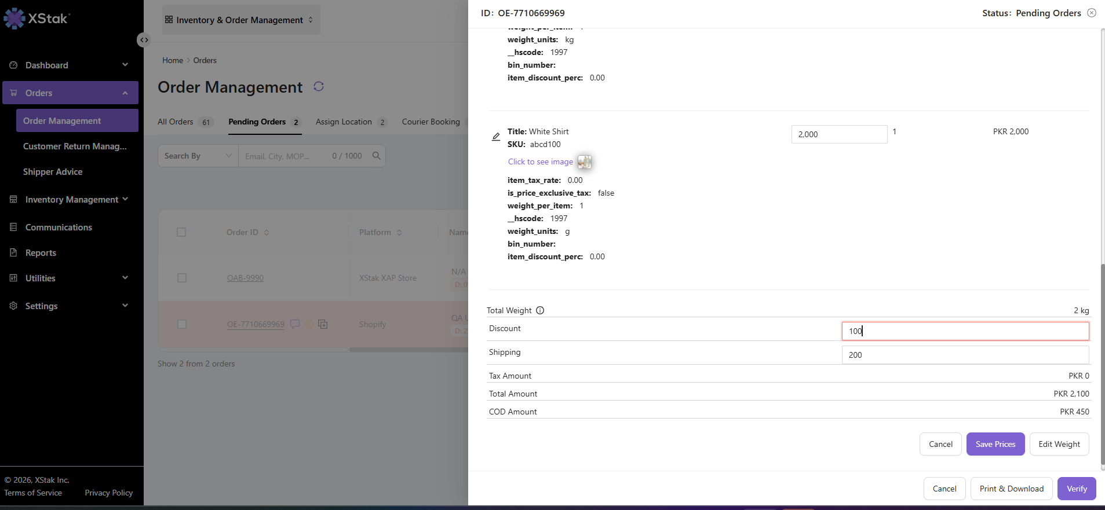Edit White Shirt item with the pencil icon

496,137
